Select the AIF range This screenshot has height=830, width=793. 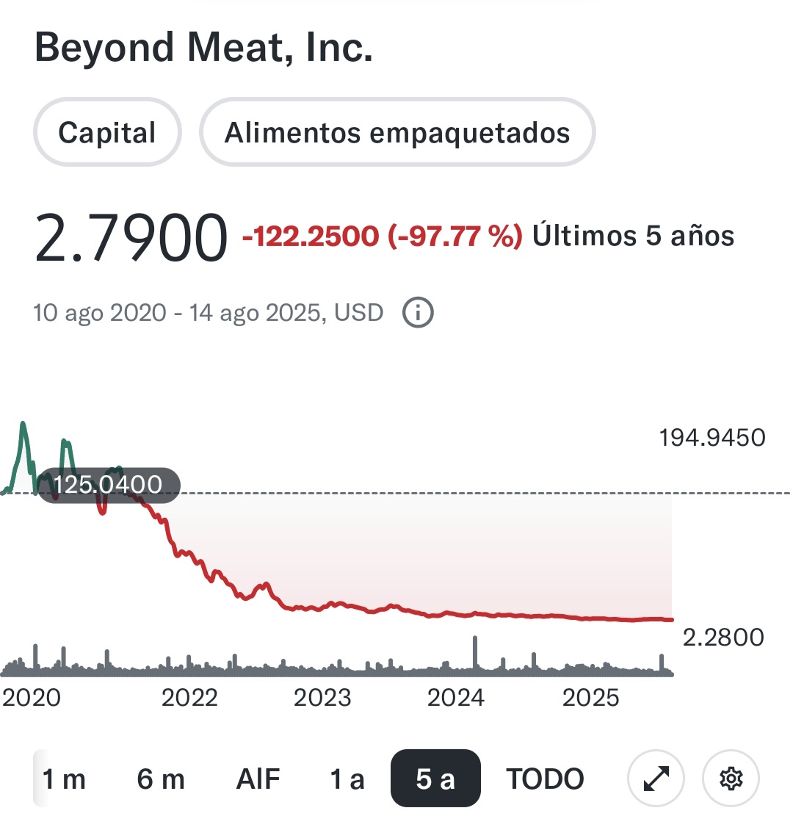(x=258, y=779)
